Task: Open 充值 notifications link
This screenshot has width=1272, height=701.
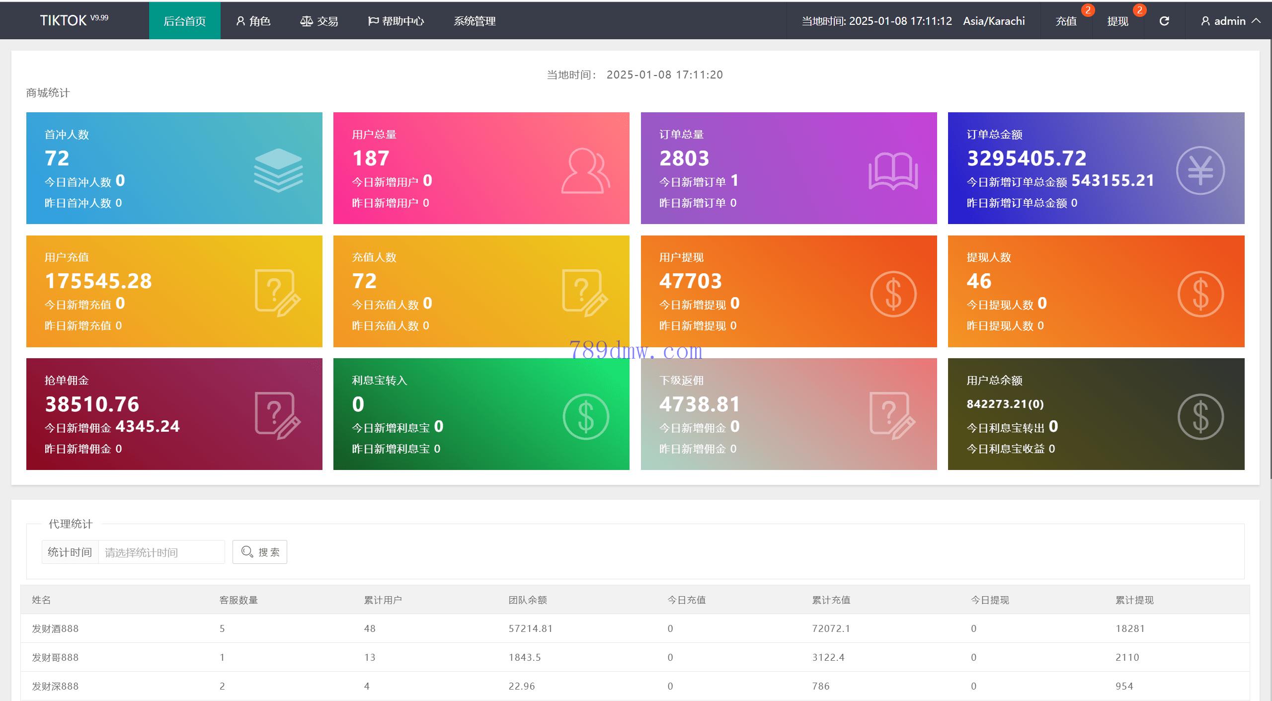Action: click(1066, 21)
